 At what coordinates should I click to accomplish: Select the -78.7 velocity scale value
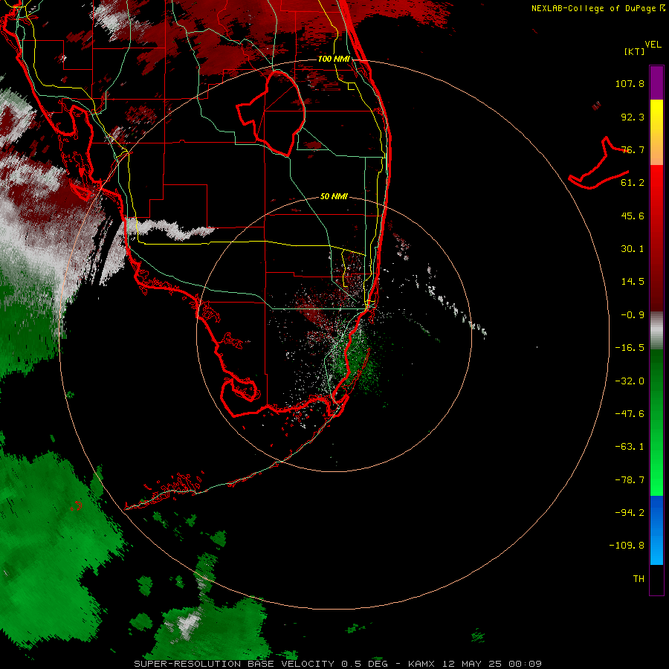(x=630, y=480)
